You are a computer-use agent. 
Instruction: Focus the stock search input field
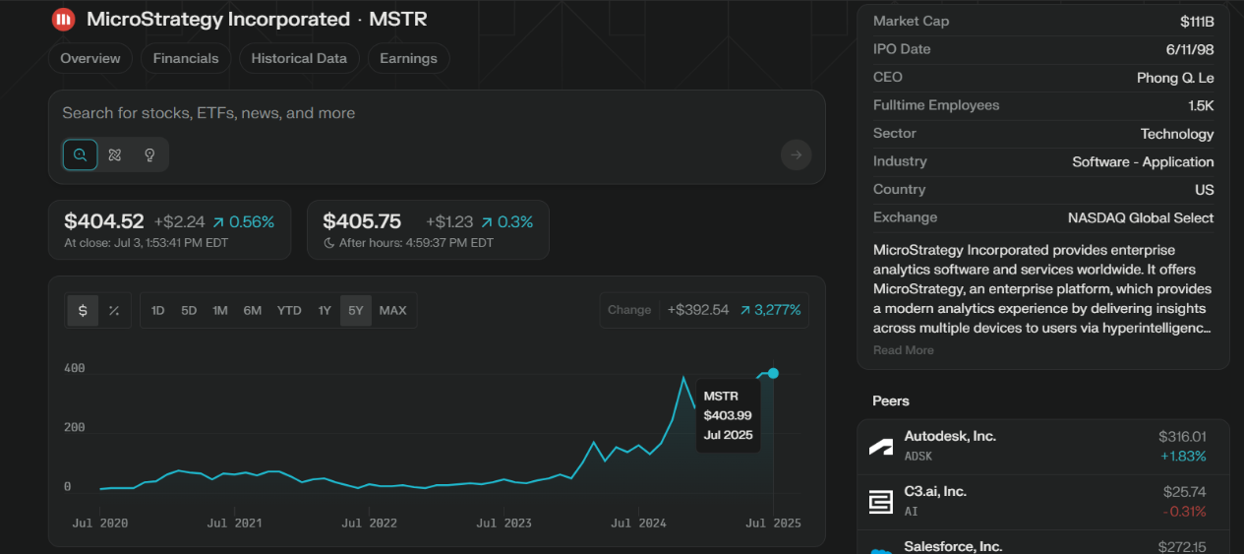pos(437,113)
